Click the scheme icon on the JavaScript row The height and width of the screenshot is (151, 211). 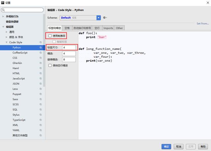pyautogui.click(x=41, y=78)
